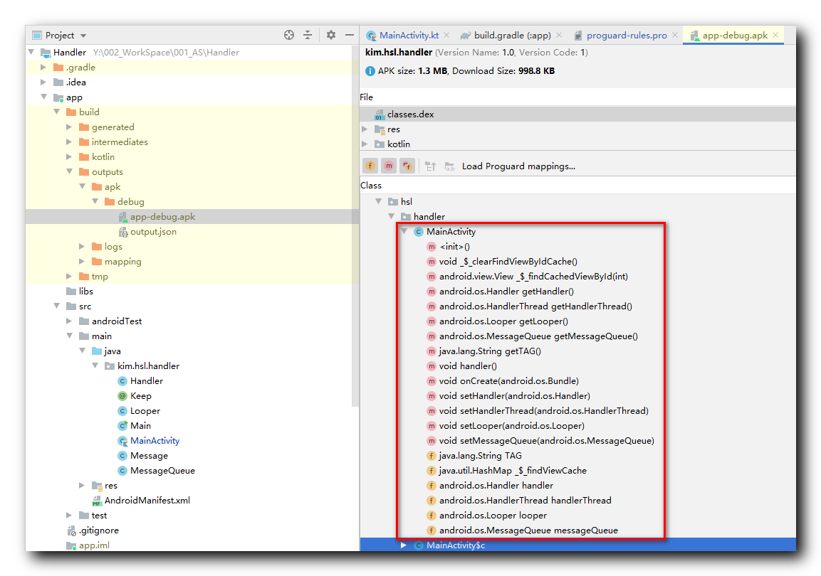This screenshot has height=576, width=821.
Task: Toggle the methods filter (m)
Action: (x=389, y=166)
